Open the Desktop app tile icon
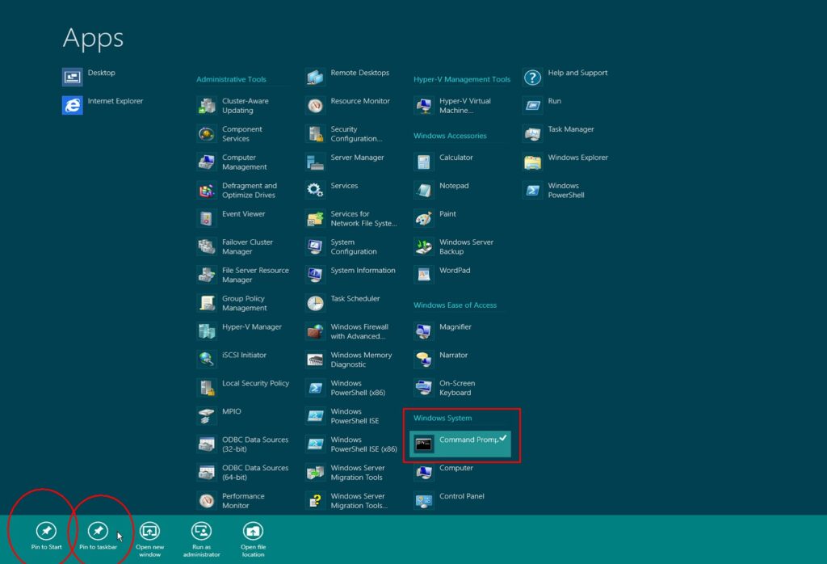The height and width of the screenshot is (564, 827). [72, 77]
